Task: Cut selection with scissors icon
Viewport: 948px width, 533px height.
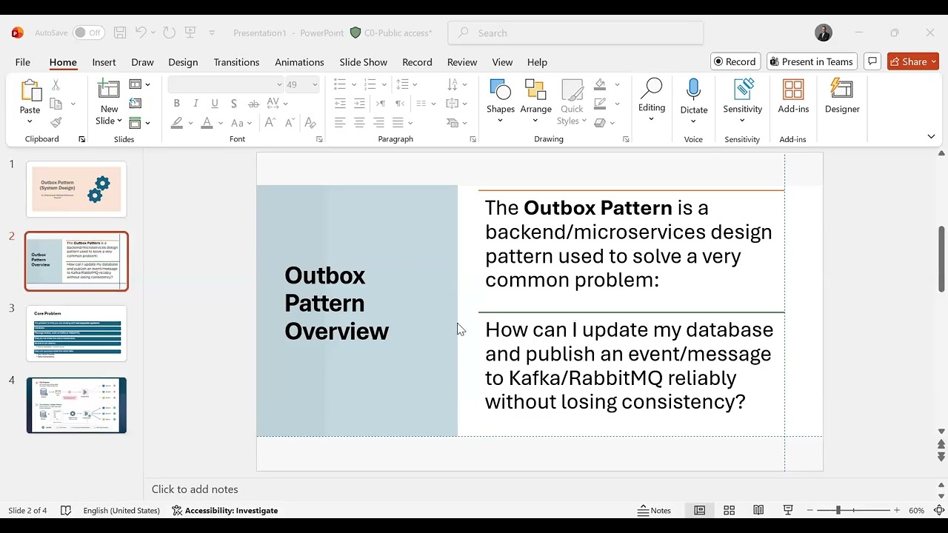Action: [x=56, y=85]
